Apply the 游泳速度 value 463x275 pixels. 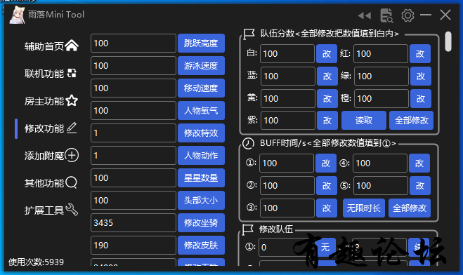pyautogui.click(x=201, y=65)
